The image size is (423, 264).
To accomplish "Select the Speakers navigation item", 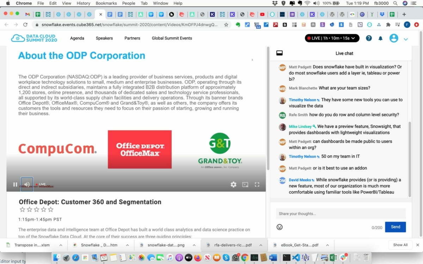I will [x=104, y=38].
